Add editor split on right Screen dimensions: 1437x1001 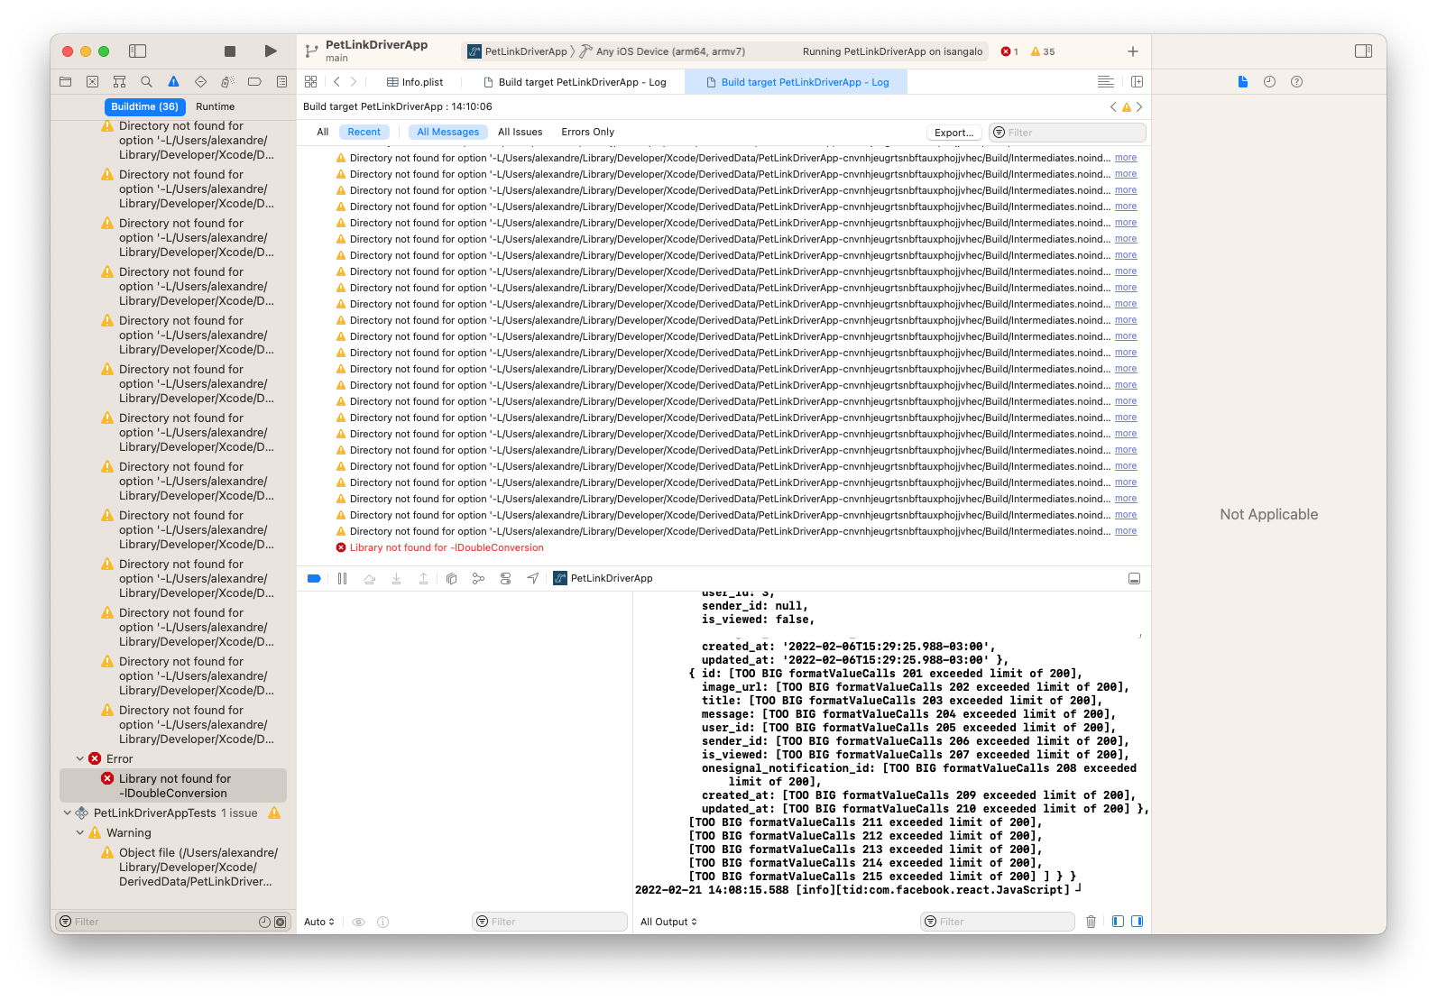pyautogui.click(x=1137, y=82)
